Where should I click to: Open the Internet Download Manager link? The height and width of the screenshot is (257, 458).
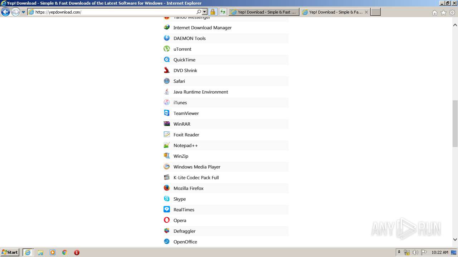click(203, 27)
